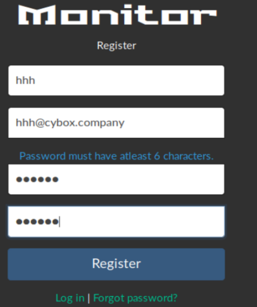Click the Monitor logo at top

(117, 15)
